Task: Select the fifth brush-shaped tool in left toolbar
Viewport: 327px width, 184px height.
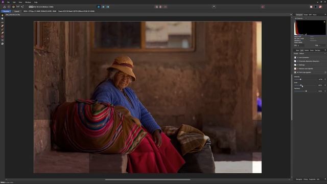Action: [3, 30]
